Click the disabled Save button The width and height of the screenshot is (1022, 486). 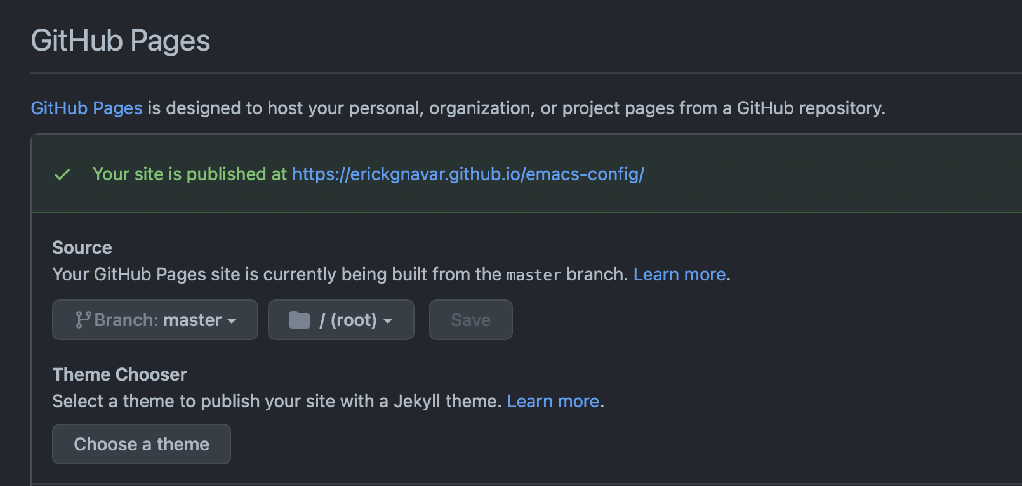[x=470, y=320]
